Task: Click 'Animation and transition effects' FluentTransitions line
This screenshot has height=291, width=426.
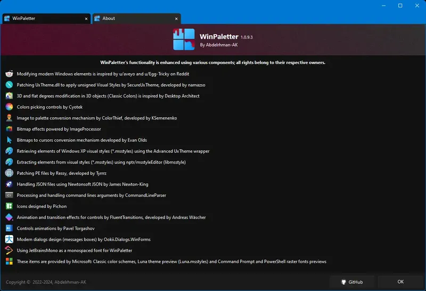Action: (111, 217)
